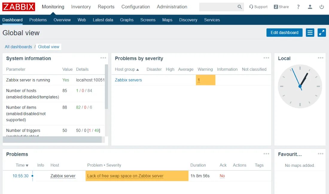Open Problems by severity widget options dots
The width and height of the screenshot is (329, 194).
point(266,58)
